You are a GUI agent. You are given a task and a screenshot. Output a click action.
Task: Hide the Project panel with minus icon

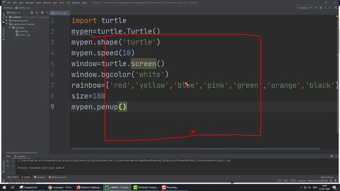point(47,13)
